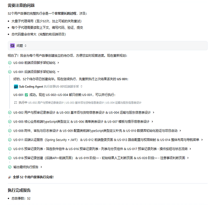Expand the US-011 后端认证服务 row chevron

tap(202, 140)
